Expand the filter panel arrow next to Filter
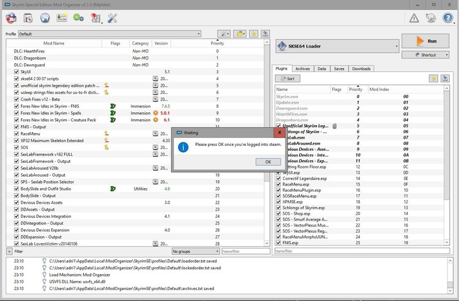Screen dimensions: 459x301 click(9, 251)
